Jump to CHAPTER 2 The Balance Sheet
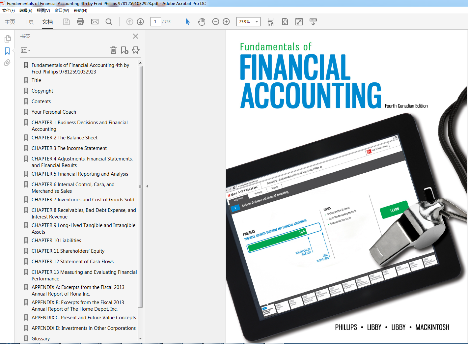Viewport: 468px width, 344px height. click(x=65, y=138)
